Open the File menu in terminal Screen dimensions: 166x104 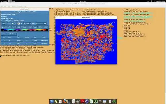tap(2, 6)
